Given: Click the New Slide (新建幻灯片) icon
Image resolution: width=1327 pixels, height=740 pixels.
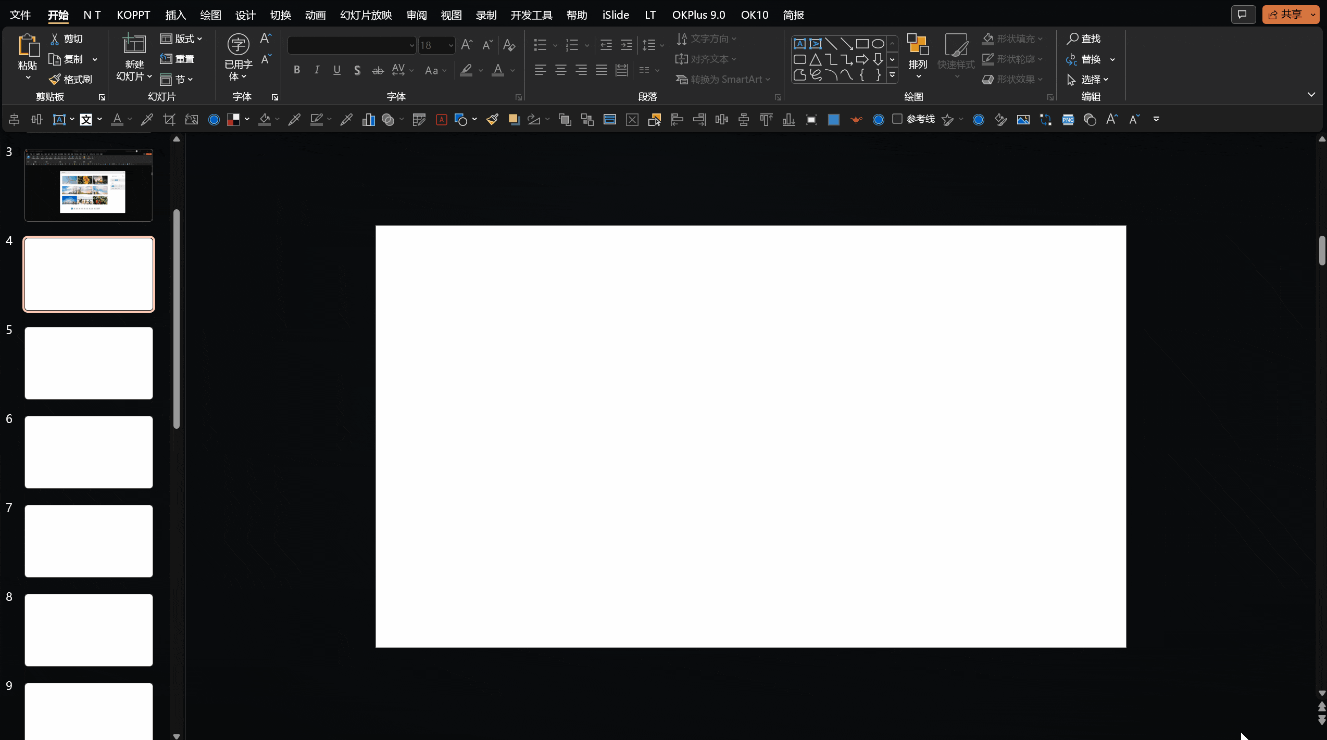Looking at the screenshot, I should (134, 44).
